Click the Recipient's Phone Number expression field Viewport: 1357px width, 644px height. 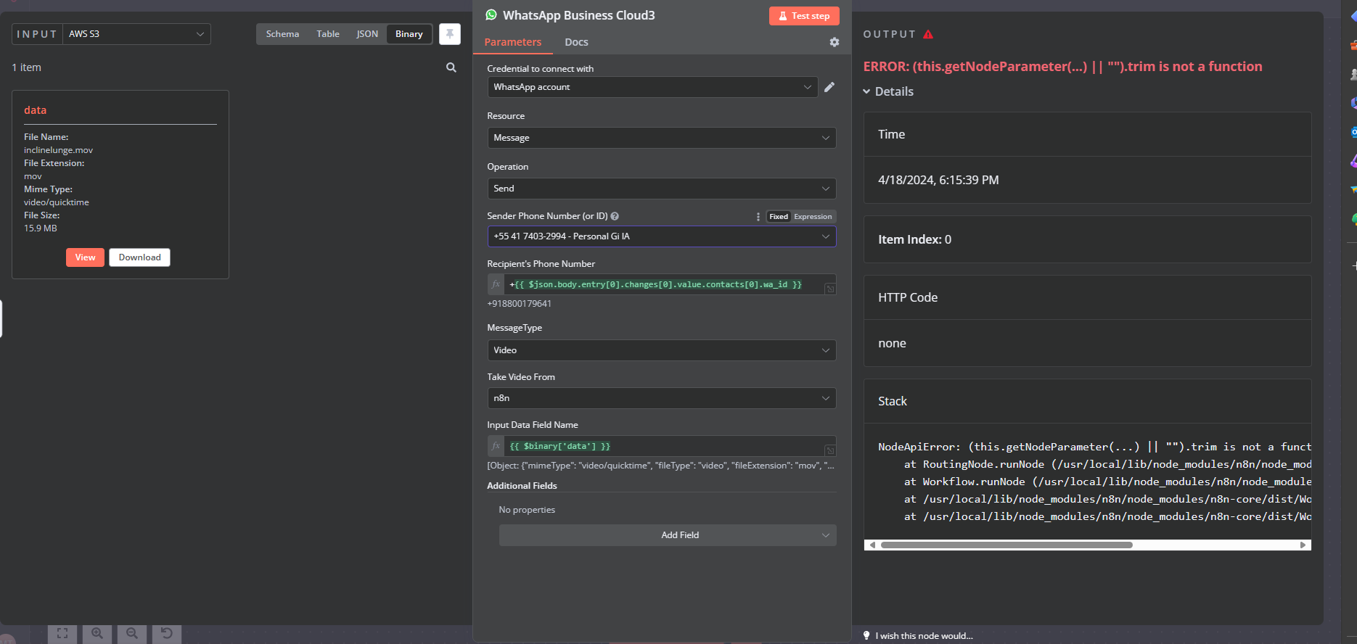coord(665,284)
